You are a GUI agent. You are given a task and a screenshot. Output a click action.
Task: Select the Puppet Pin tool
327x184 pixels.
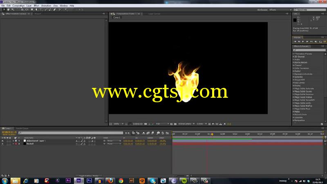click(66, 9)
